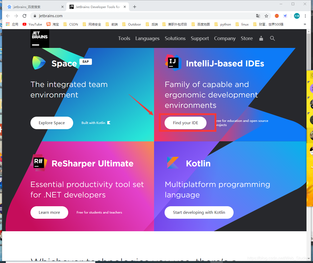Click free for education and open source link
313x263 pixels.
click(242, 123)
